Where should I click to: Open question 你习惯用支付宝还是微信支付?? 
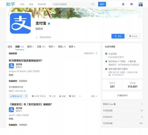(25, 60)
